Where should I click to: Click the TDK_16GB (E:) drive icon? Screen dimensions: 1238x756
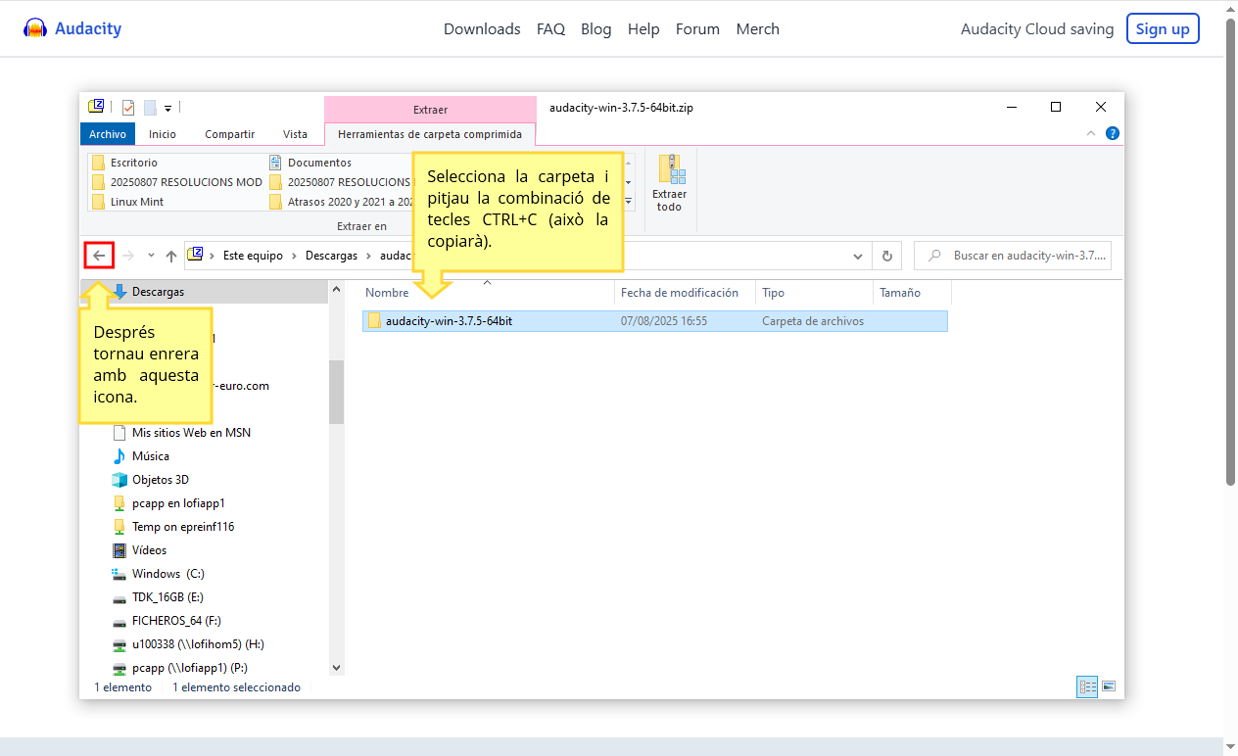pyautogui.click(x=119, y=597)
